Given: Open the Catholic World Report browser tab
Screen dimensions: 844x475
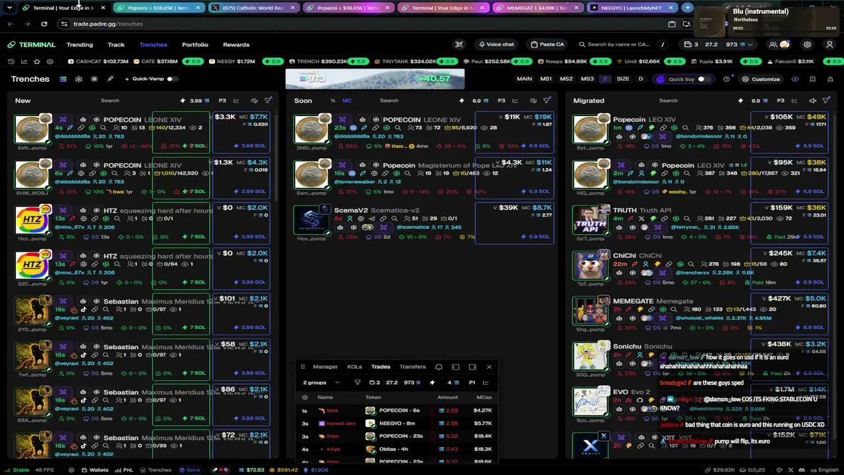Looking at the screenshot, I should (x=253, y=8).
